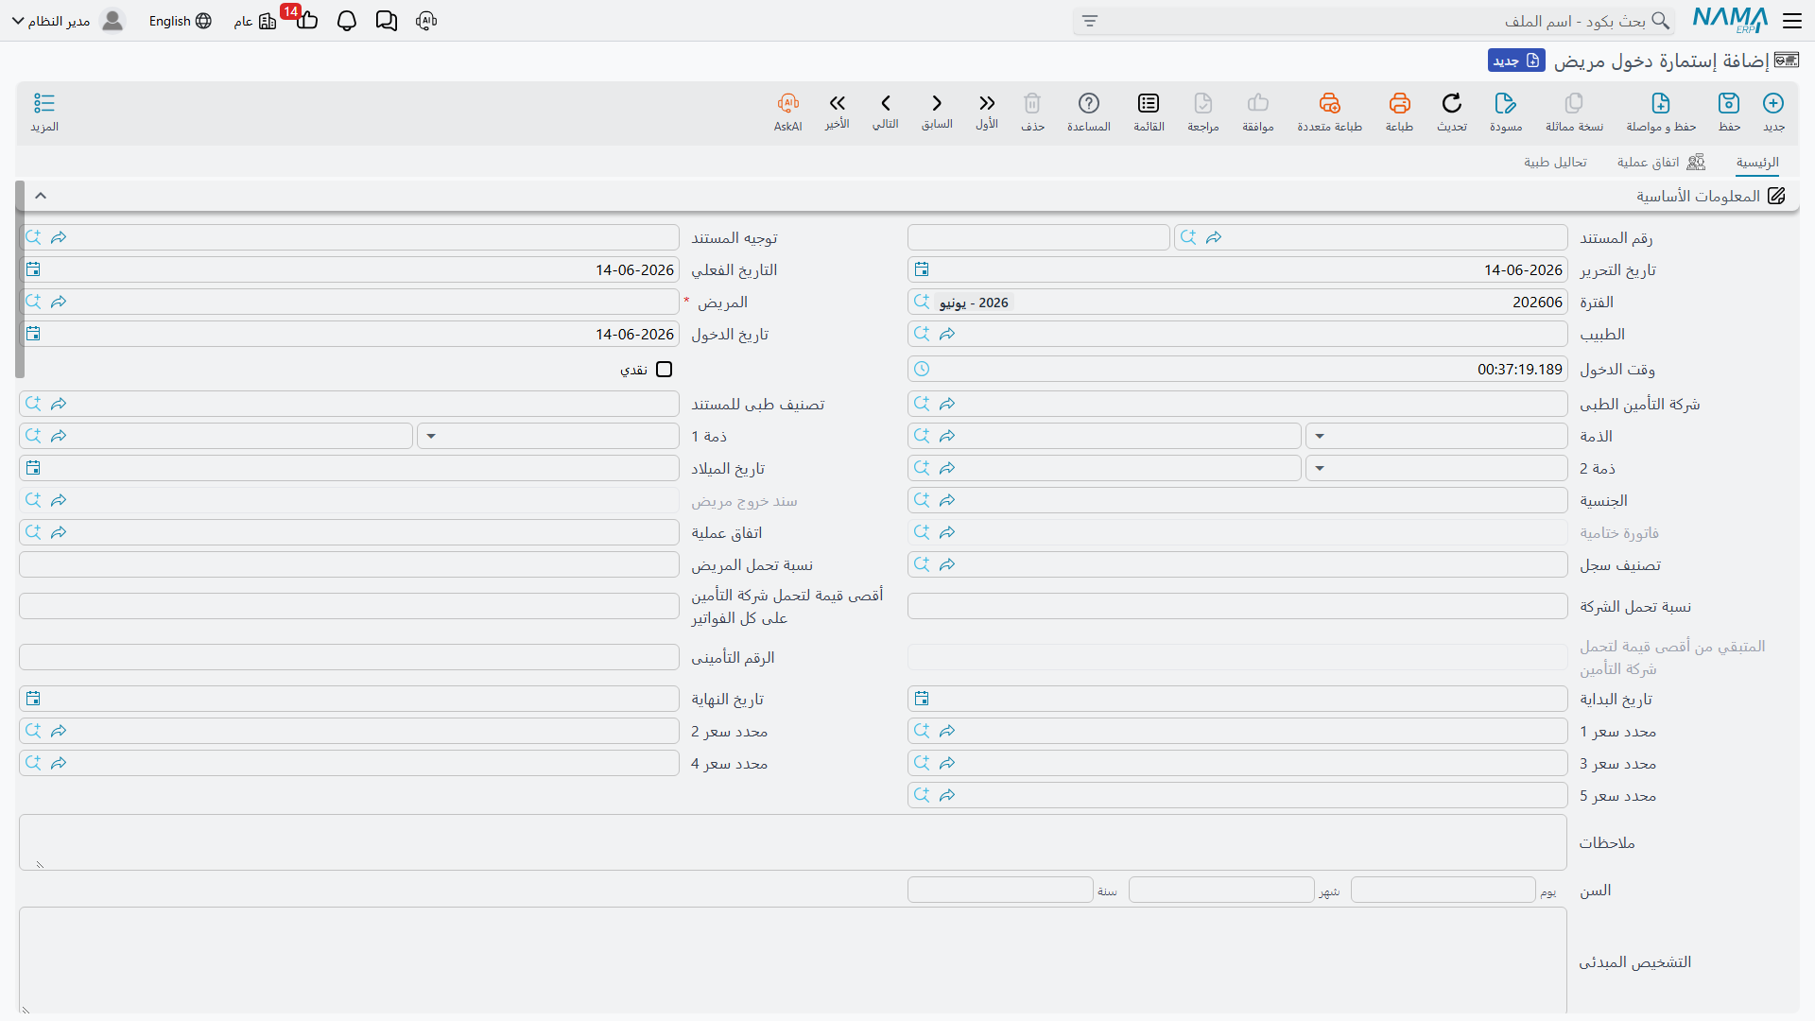Click the Print (طباعة) icon
This screenshot has width=1815, height=1021.
(1399, 112)
